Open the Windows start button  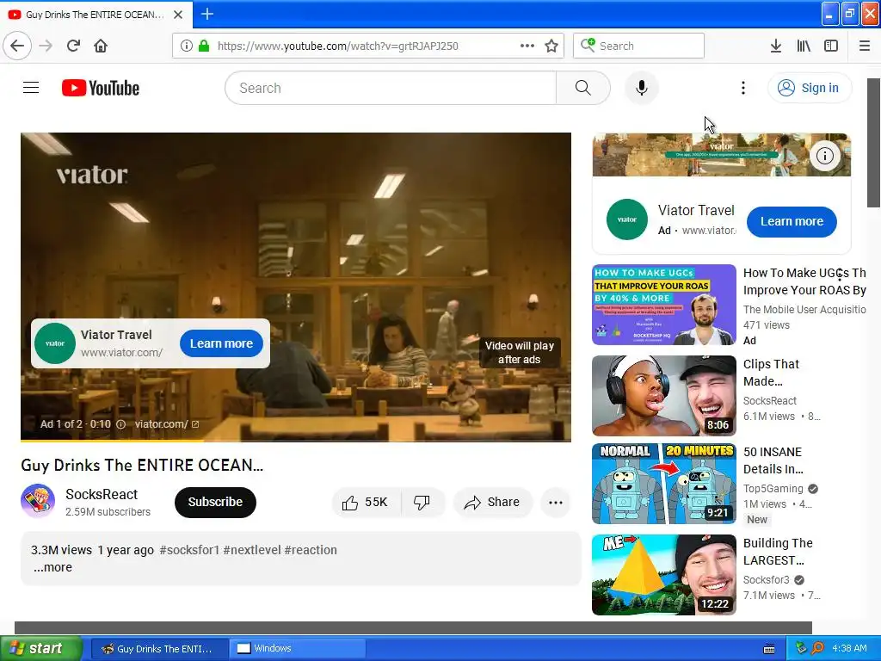point(40,648)
